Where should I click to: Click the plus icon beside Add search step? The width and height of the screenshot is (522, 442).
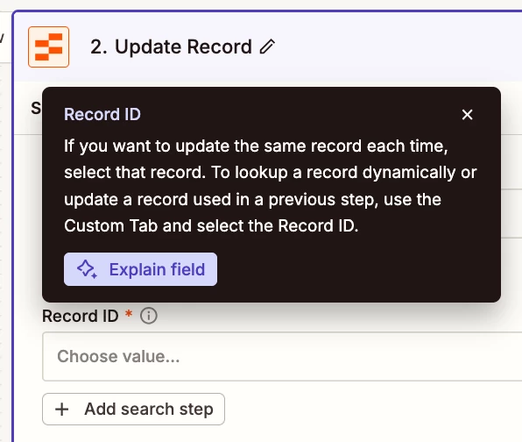(x=62, y=410)
